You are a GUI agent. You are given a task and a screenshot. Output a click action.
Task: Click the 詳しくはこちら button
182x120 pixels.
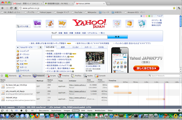146,68
